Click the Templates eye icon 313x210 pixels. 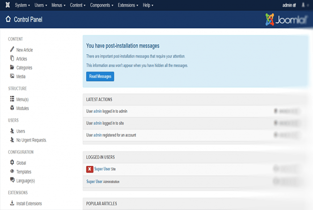point(12,172)
